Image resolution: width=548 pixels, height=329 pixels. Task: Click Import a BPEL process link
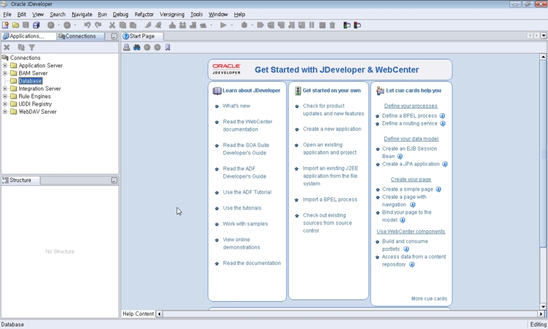[x=330, y=199]
